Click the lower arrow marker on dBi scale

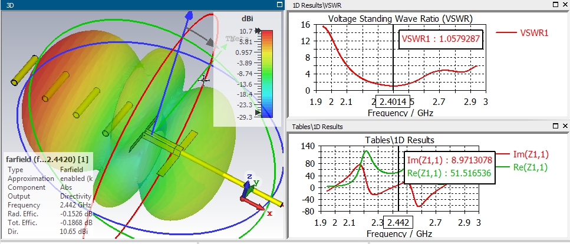(258, 112)
